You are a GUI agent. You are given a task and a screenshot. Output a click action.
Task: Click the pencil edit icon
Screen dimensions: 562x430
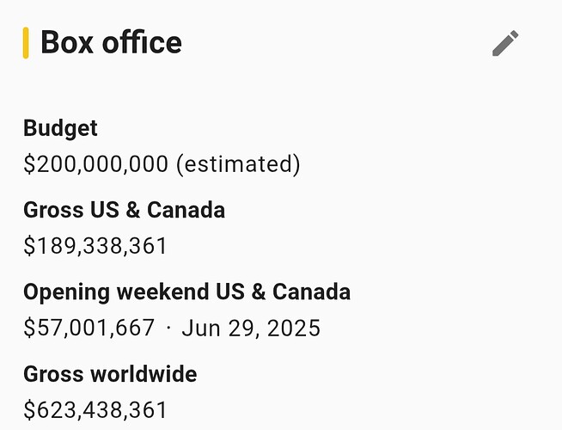coord(505,43)
